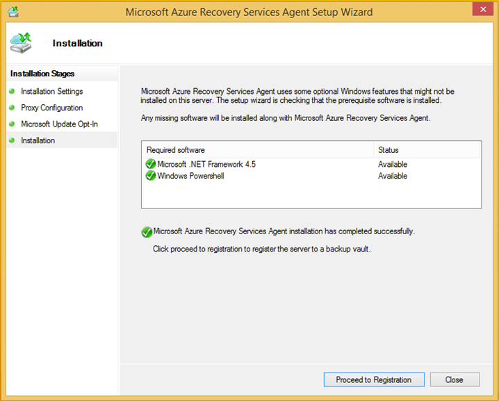Select the Microsoft .NET Framework 4.5 row
499x401 pixels.
pyautogui.click(x=311, y=164)
